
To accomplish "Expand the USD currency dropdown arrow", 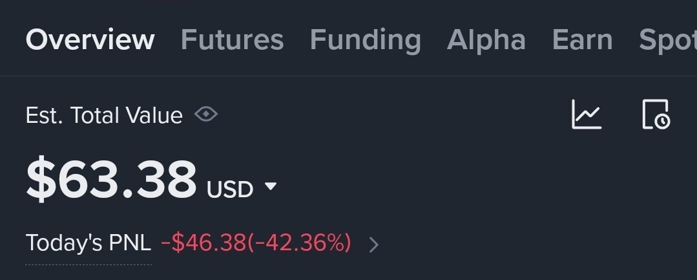I will pyautogui.click(x=271, y=187).
